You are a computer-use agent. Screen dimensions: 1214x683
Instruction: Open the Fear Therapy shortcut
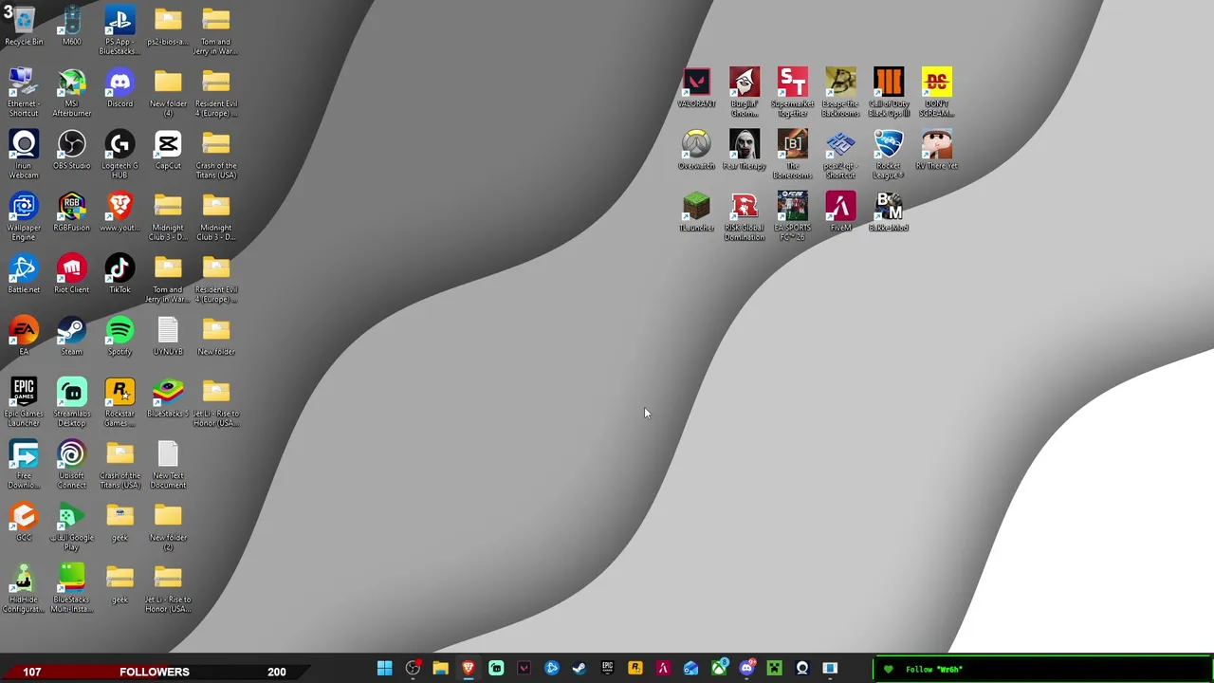tap(745, 150)
